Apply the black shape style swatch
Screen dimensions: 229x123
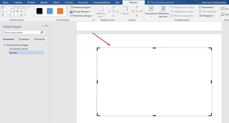pos(39,11)
